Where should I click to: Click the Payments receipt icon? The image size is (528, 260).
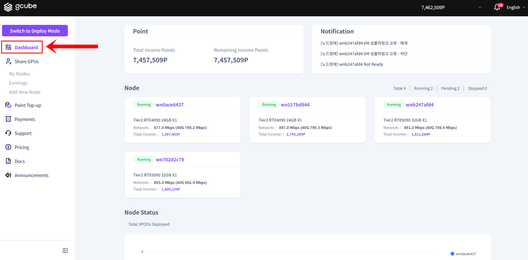[8, 119]
